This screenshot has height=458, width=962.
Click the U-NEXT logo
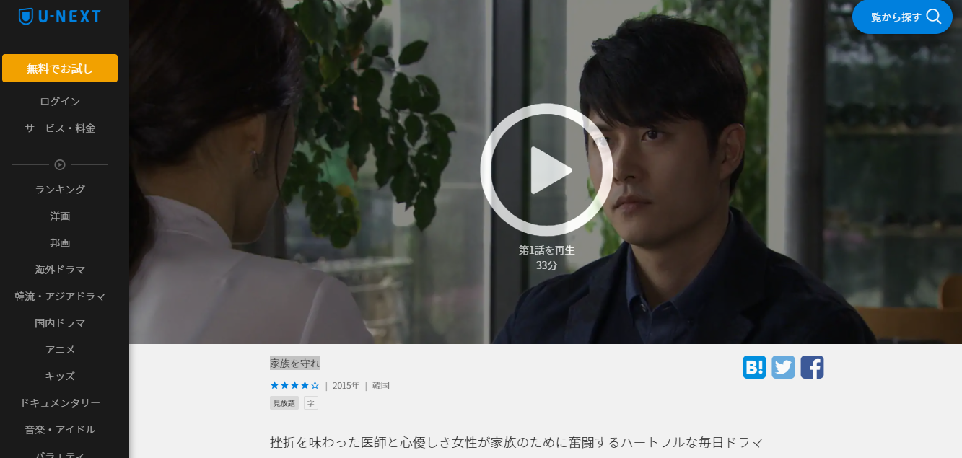(x=60, y=16)
